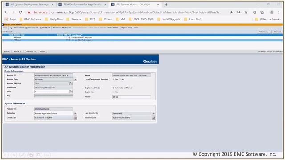
Task: Open the Monitor Type dropdown
Action: (75, 80)
